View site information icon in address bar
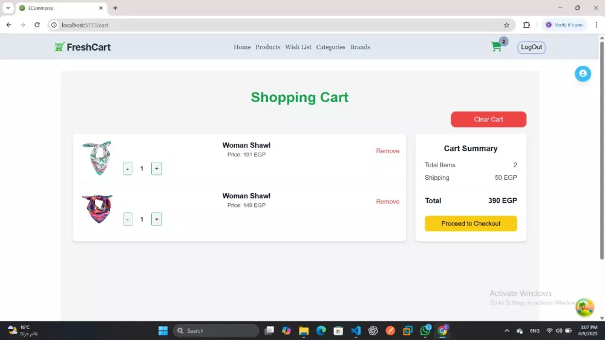 click(54, 25)
